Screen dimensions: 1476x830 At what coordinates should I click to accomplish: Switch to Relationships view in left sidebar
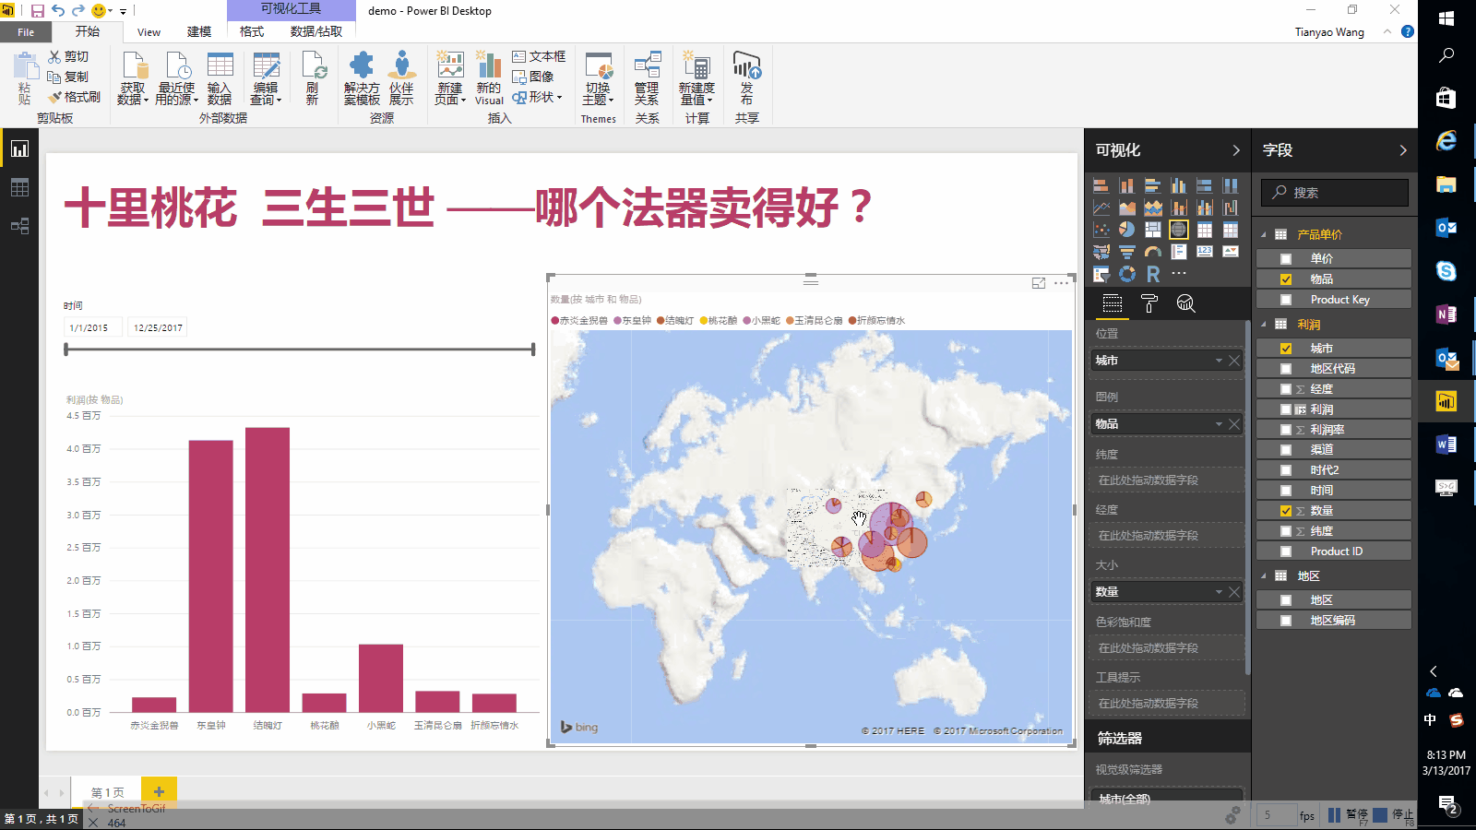[x=19, y=226]
